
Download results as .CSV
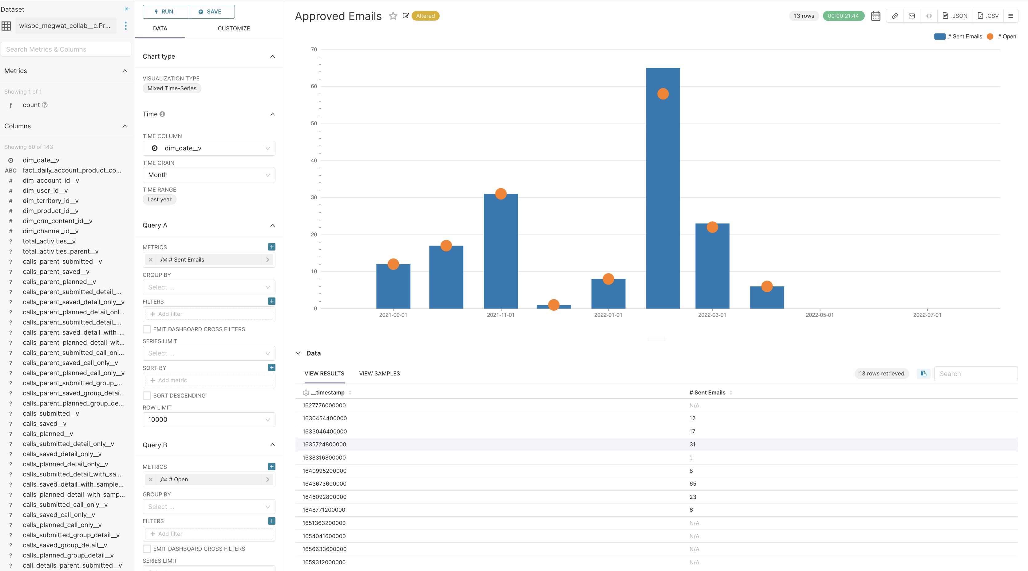point(988,16)
